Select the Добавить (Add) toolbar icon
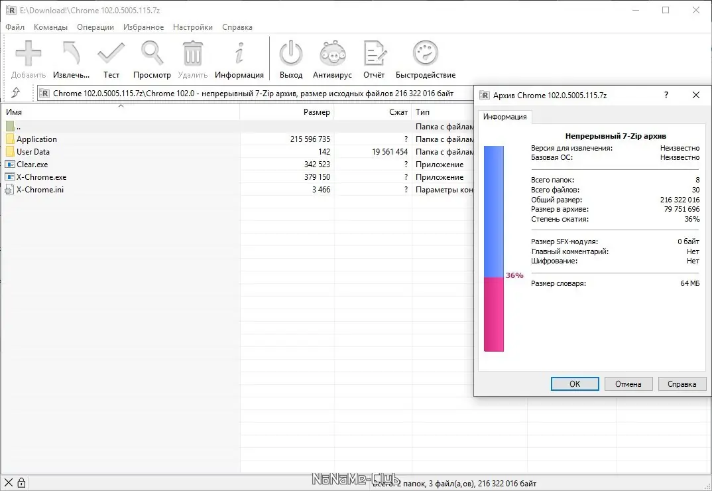This screenshot has width=712, height=491. [28, 53]
